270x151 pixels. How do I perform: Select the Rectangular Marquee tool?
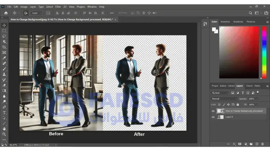tap(4, 31)
